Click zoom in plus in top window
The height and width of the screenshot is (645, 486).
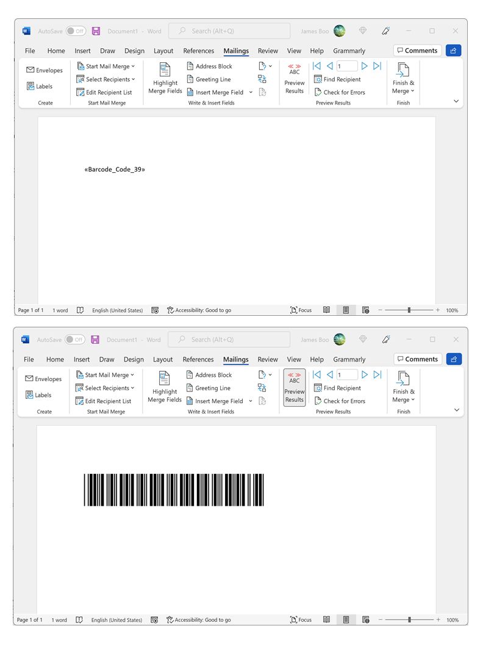(438, 310)
